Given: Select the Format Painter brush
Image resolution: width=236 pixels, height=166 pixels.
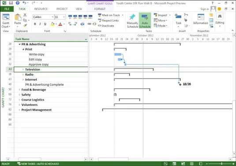Looking at the screenshot, I should (x=25, y=25).
